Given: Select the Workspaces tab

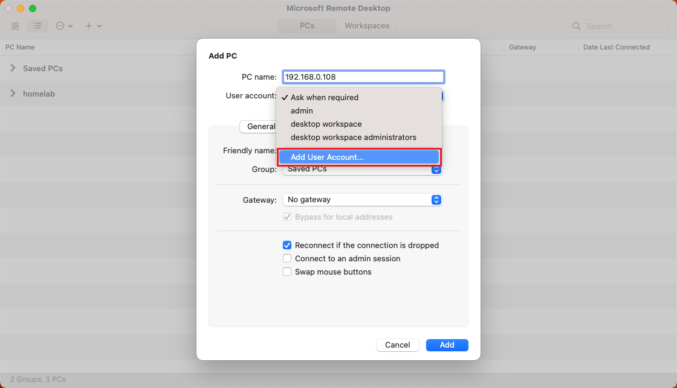Looking at the screenshot, I should pos(367,26).
